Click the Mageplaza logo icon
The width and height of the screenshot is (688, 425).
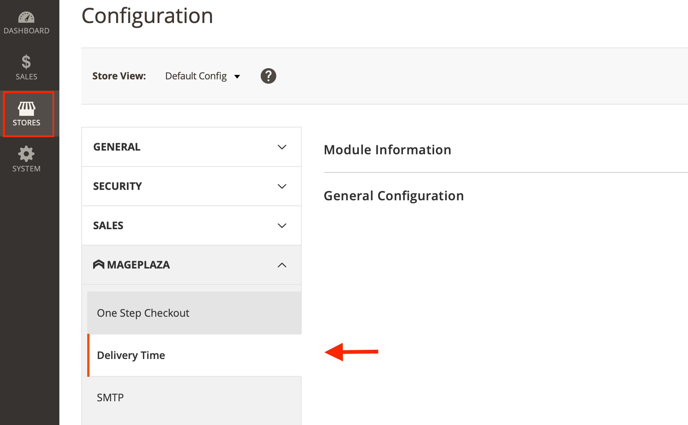[98, 264]
